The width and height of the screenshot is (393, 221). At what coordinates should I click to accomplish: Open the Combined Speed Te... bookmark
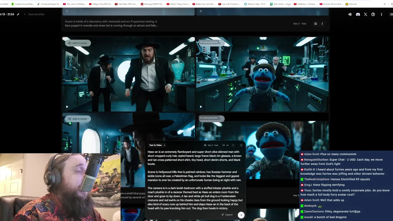49,4
